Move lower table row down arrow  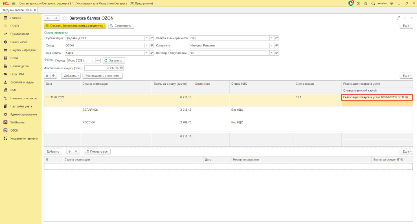tap(76, 152)
